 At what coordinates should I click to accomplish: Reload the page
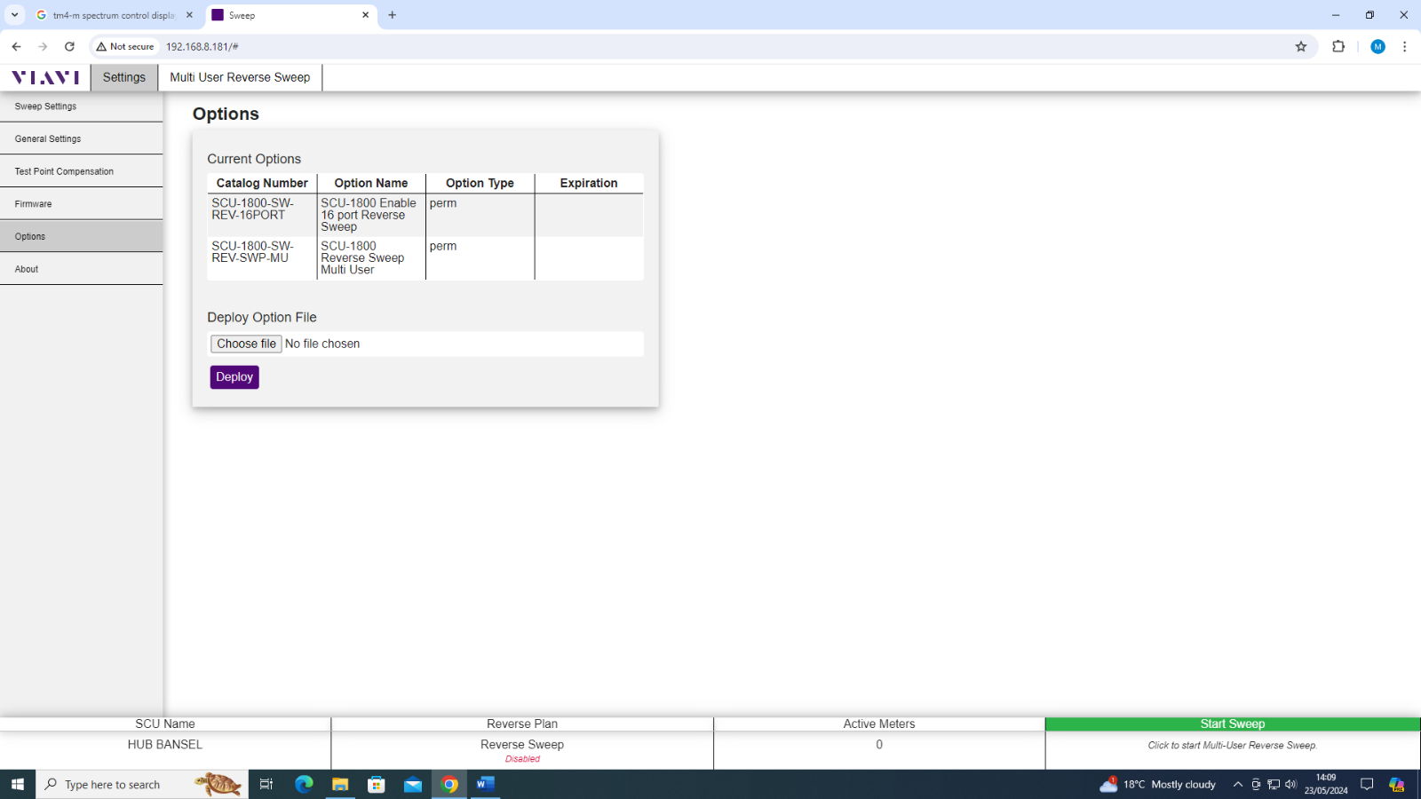tap(69, 46)
